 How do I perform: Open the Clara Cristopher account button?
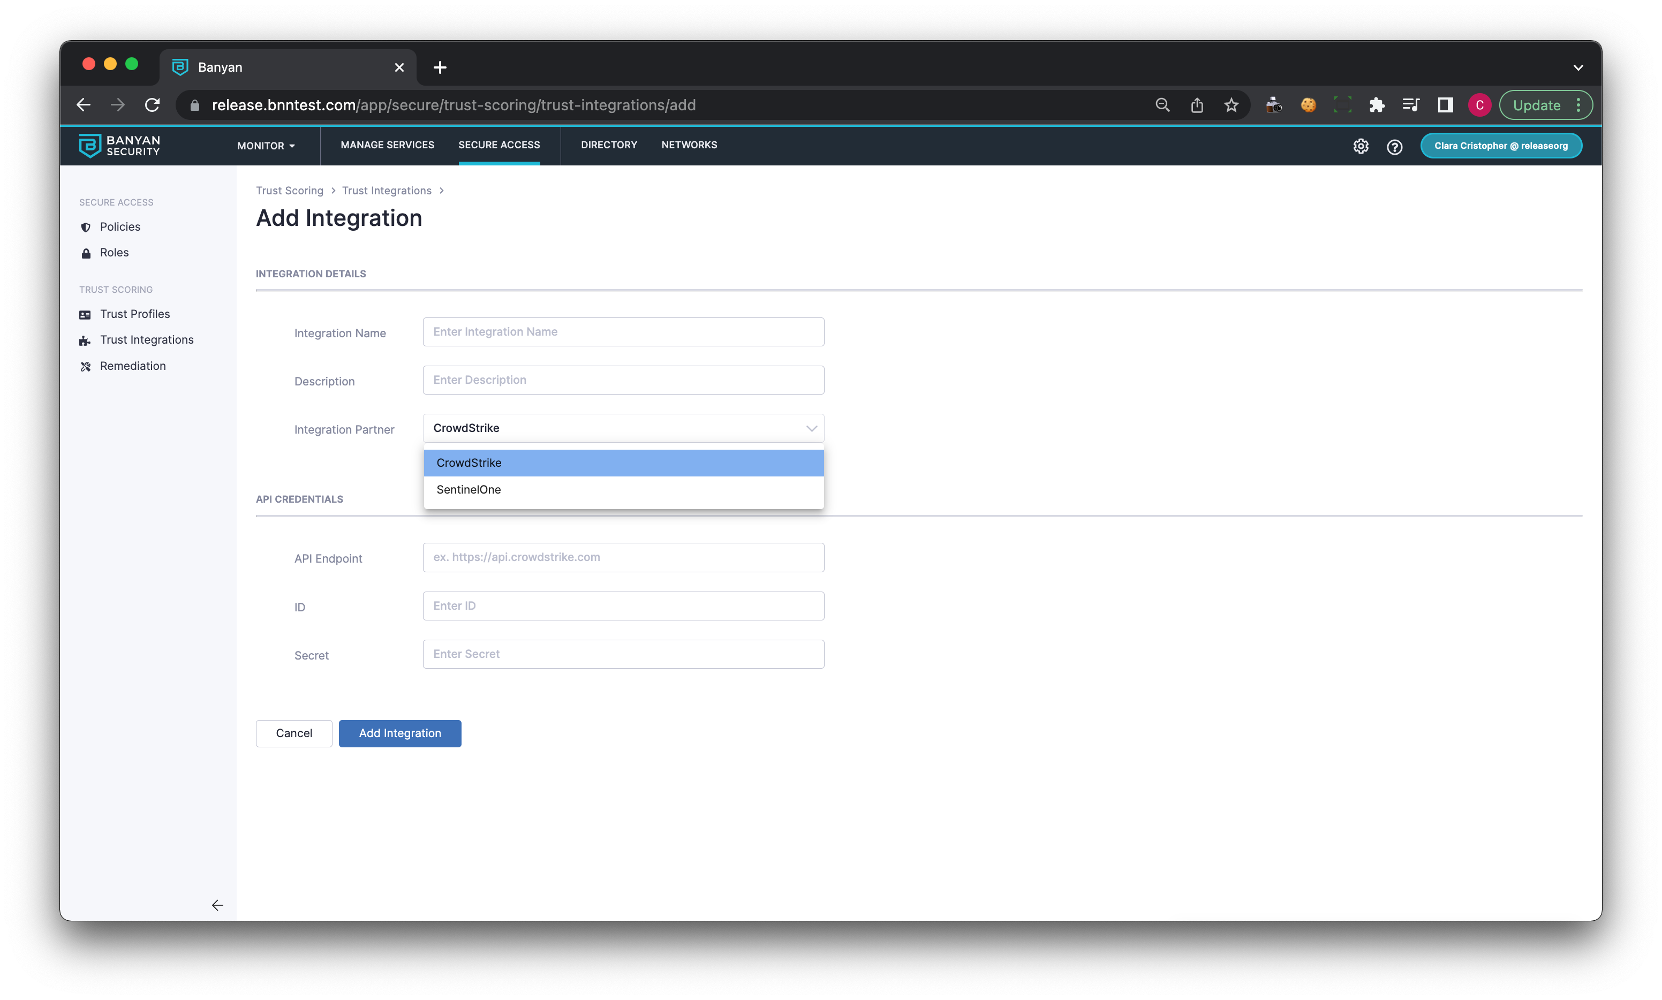[1501, 146]
